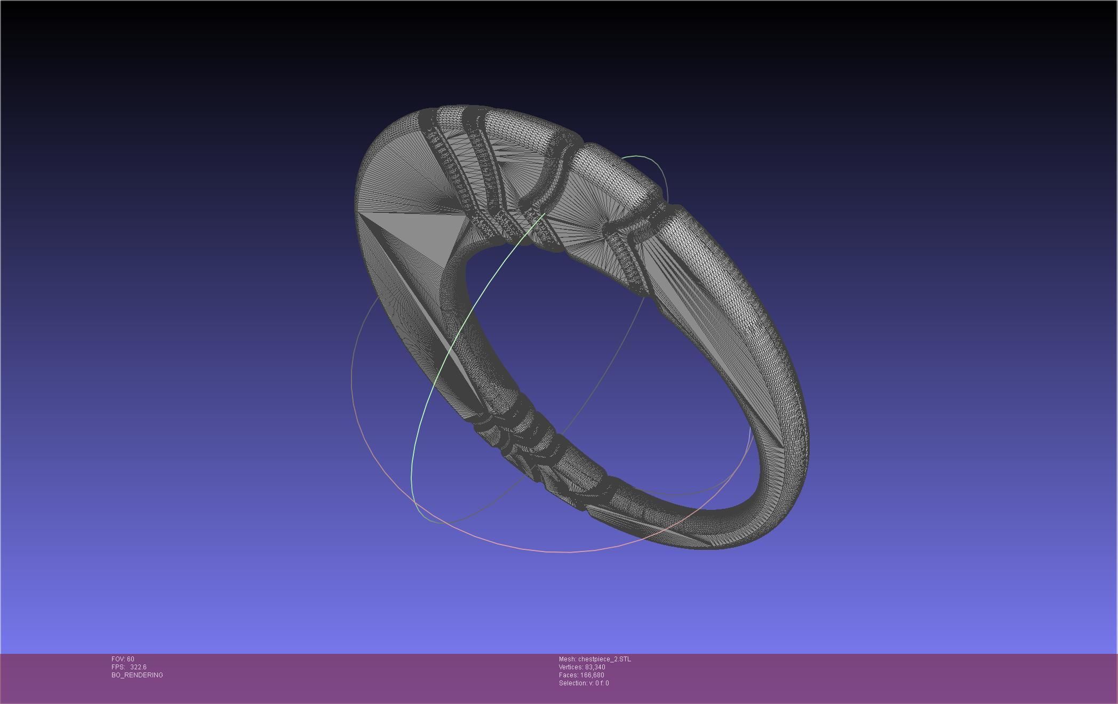This screenshot has width=1118, height=704.
Task: Click the Selection: v: 0 f: 0 text
Action: pos(584,683)
